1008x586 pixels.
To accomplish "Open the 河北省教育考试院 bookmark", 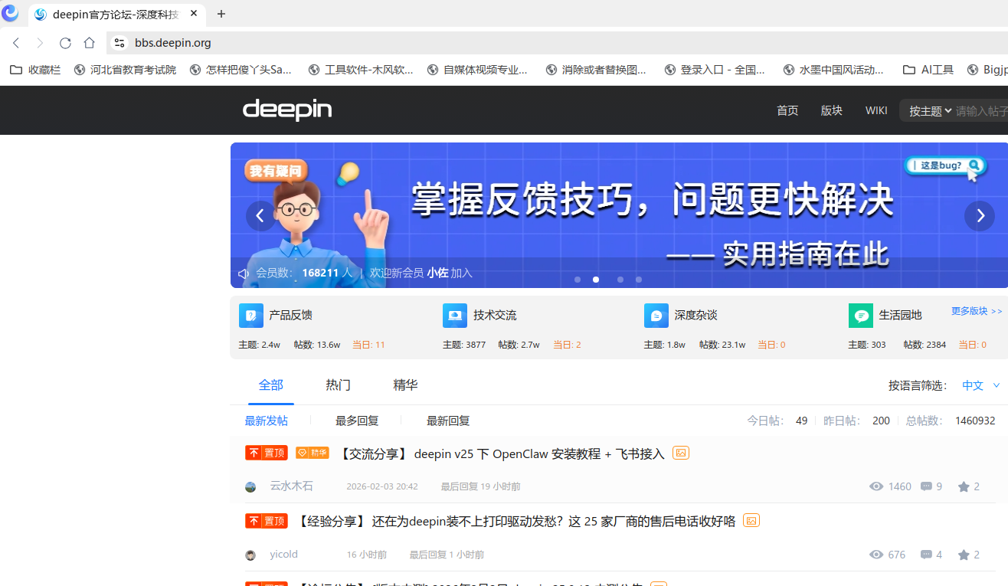I will click(126, 70).
